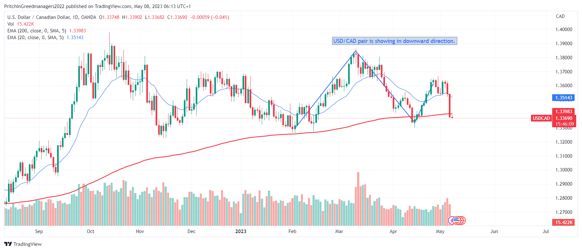The width and height of the screenshot is (582, 251).
Task: Click the open price O1.33748
Action: [109, 17]
